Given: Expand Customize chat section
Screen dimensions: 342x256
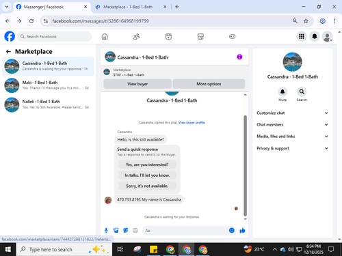Looking at the screenshot, I should click(293, 113).
